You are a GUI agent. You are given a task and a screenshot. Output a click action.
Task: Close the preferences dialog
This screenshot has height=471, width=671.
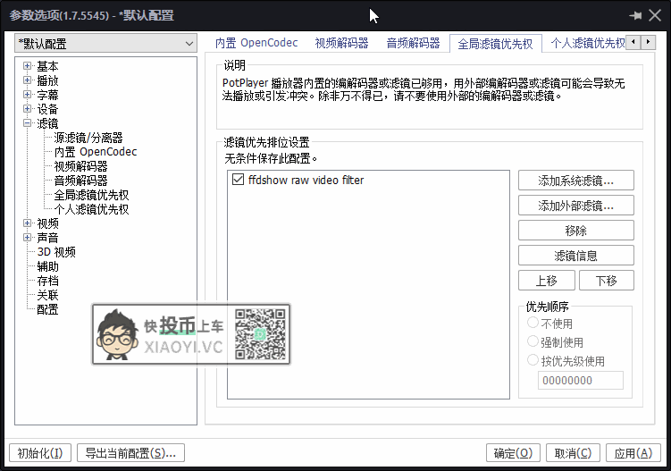click(655, 16)
